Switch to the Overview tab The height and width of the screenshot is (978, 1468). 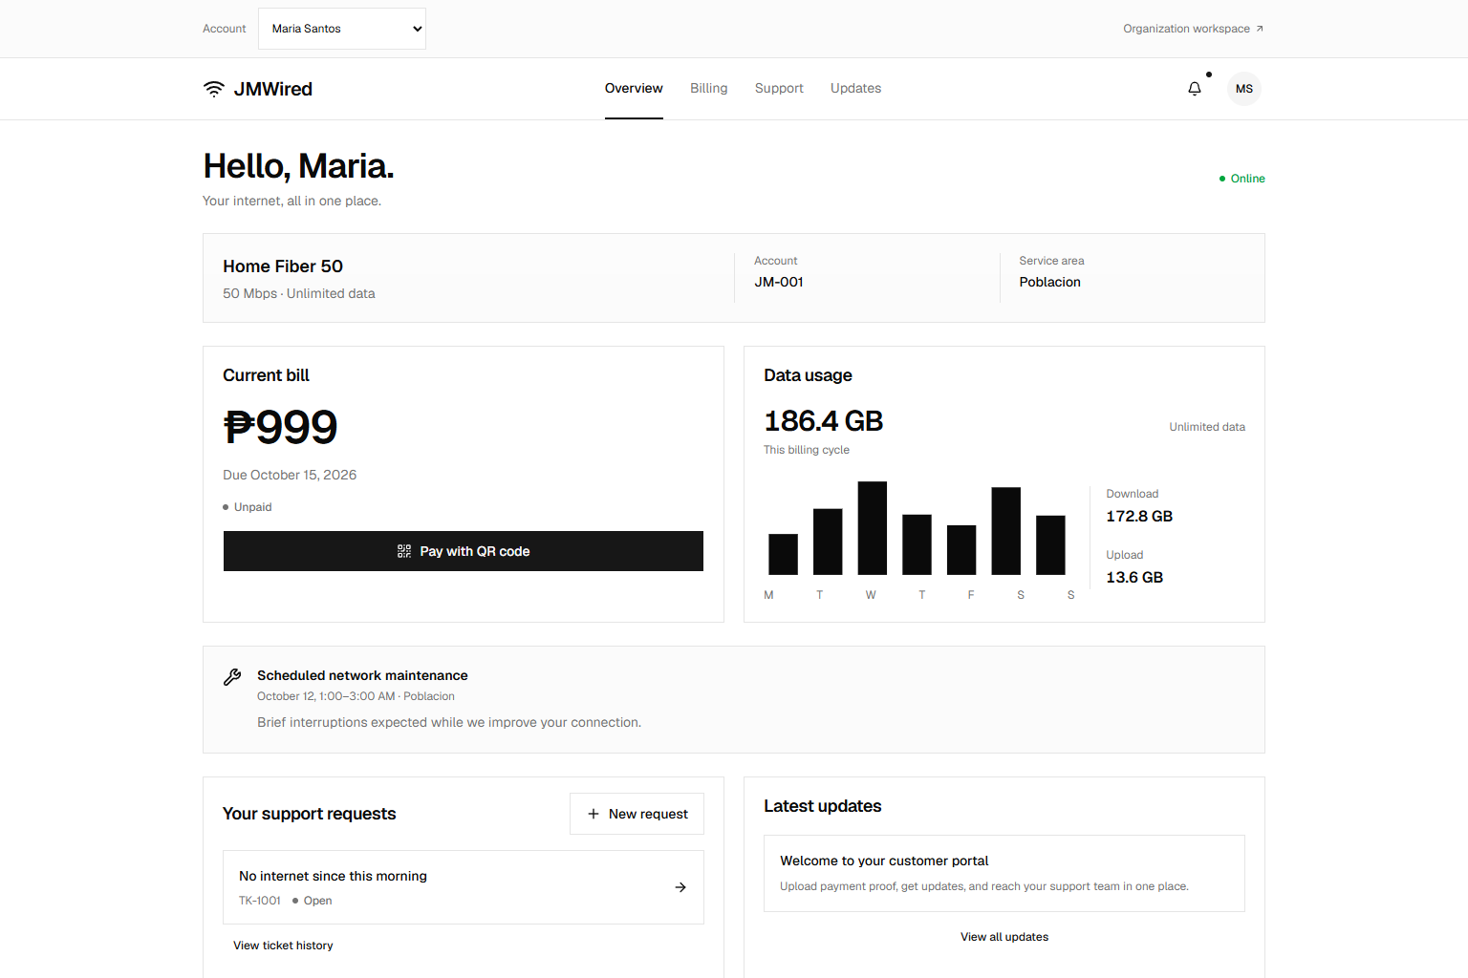pos(634,89)
